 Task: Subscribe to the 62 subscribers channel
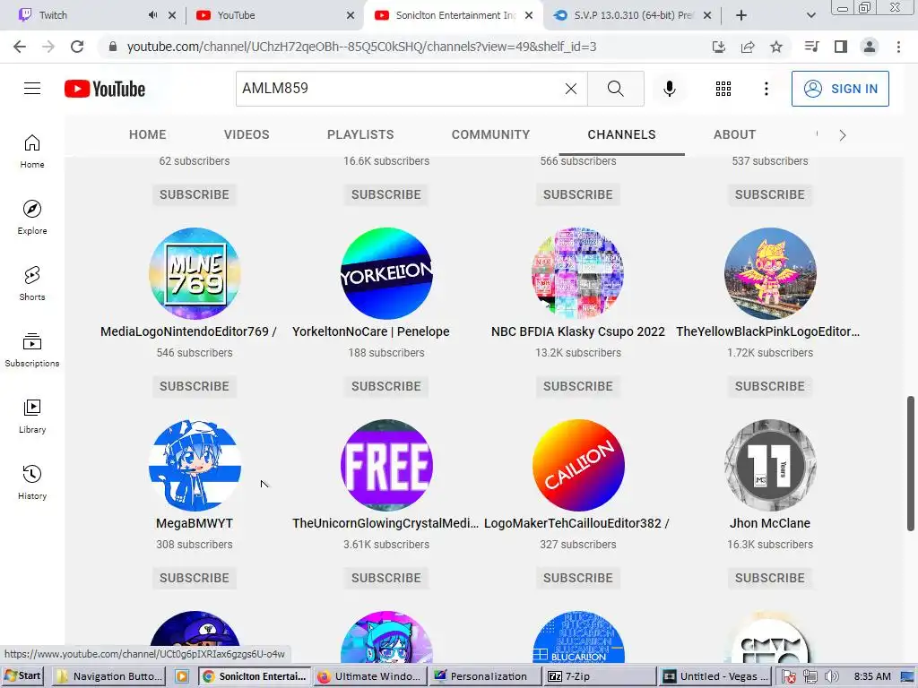(195, 194)
